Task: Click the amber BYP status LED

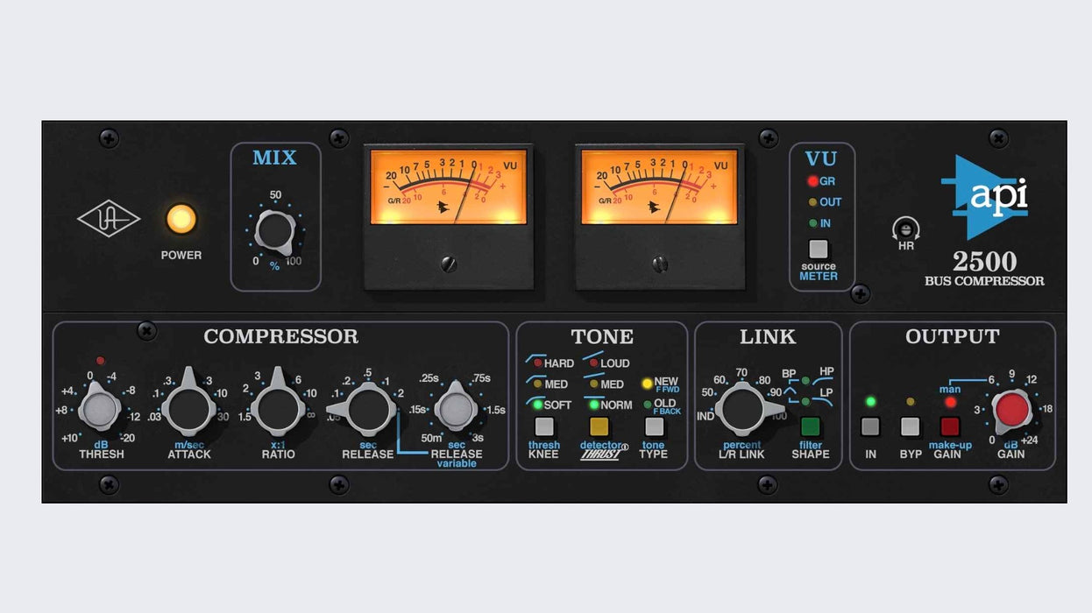Action: (x=911, y=402)
